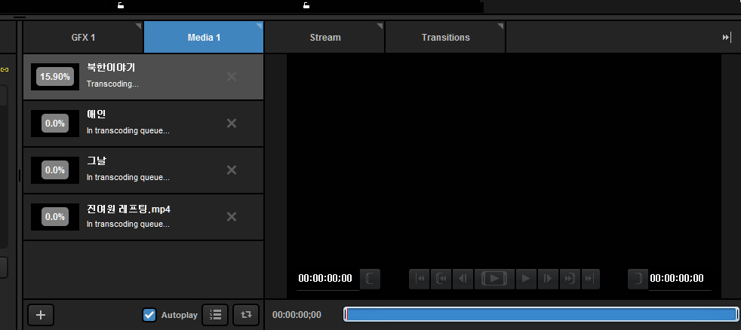Jump to the start of the clip
The height and width of the screenshot is (330, 741).
(420, 279)
